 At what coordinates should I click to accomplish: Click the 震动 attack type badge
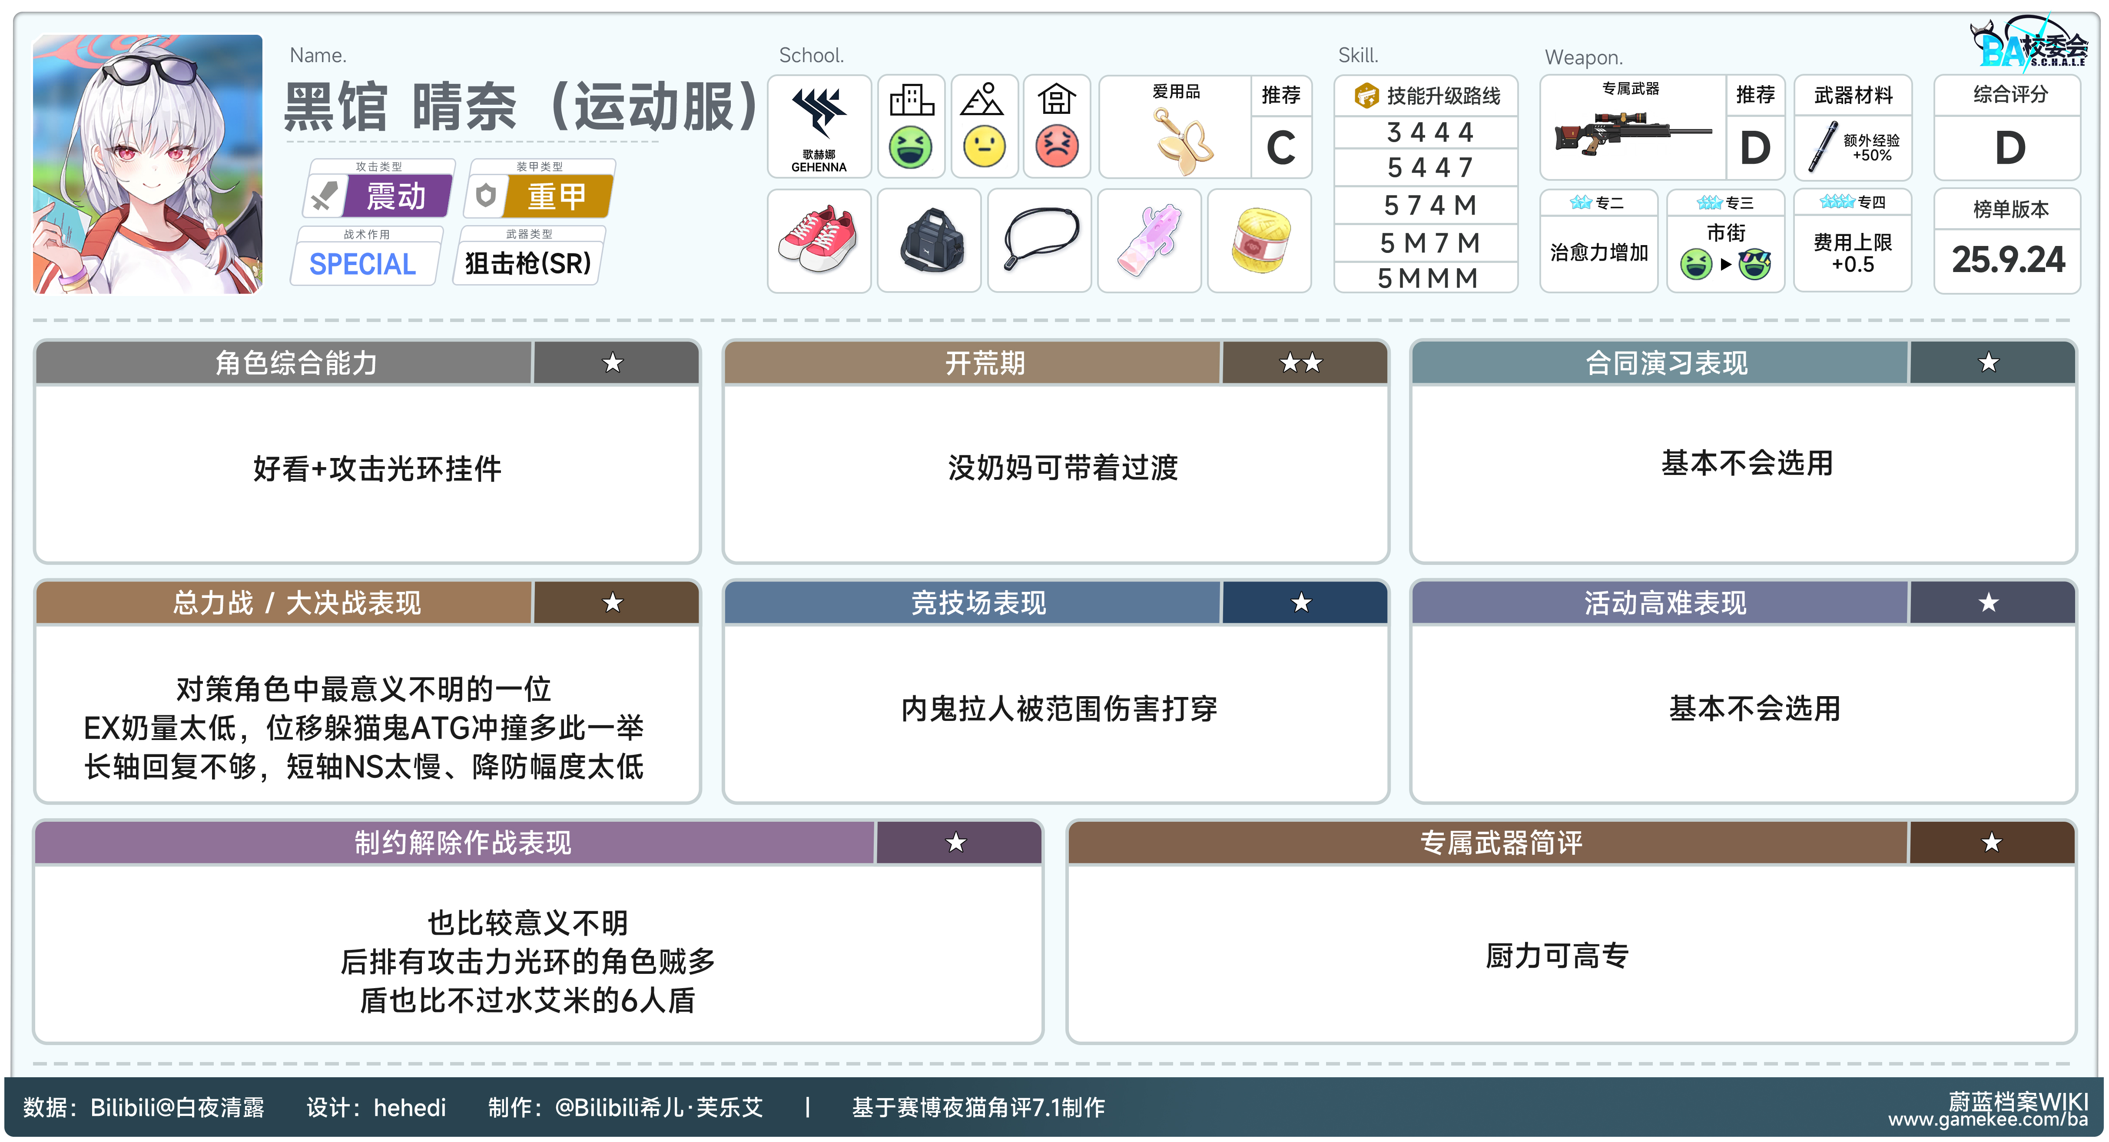(396, 196)
